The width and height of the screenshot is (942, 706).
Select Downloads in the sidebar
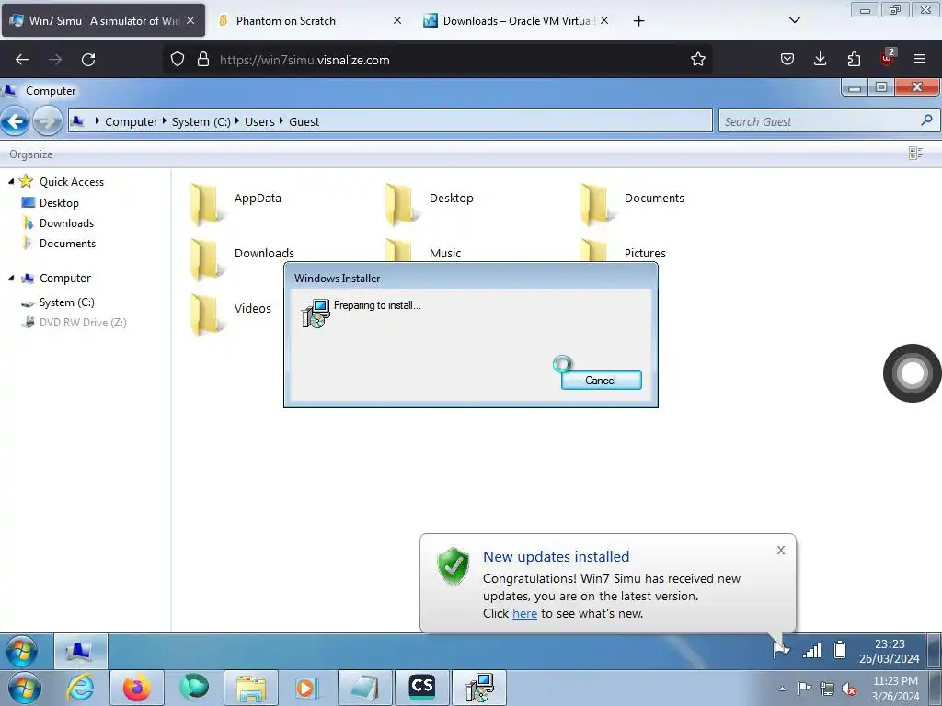66,223
